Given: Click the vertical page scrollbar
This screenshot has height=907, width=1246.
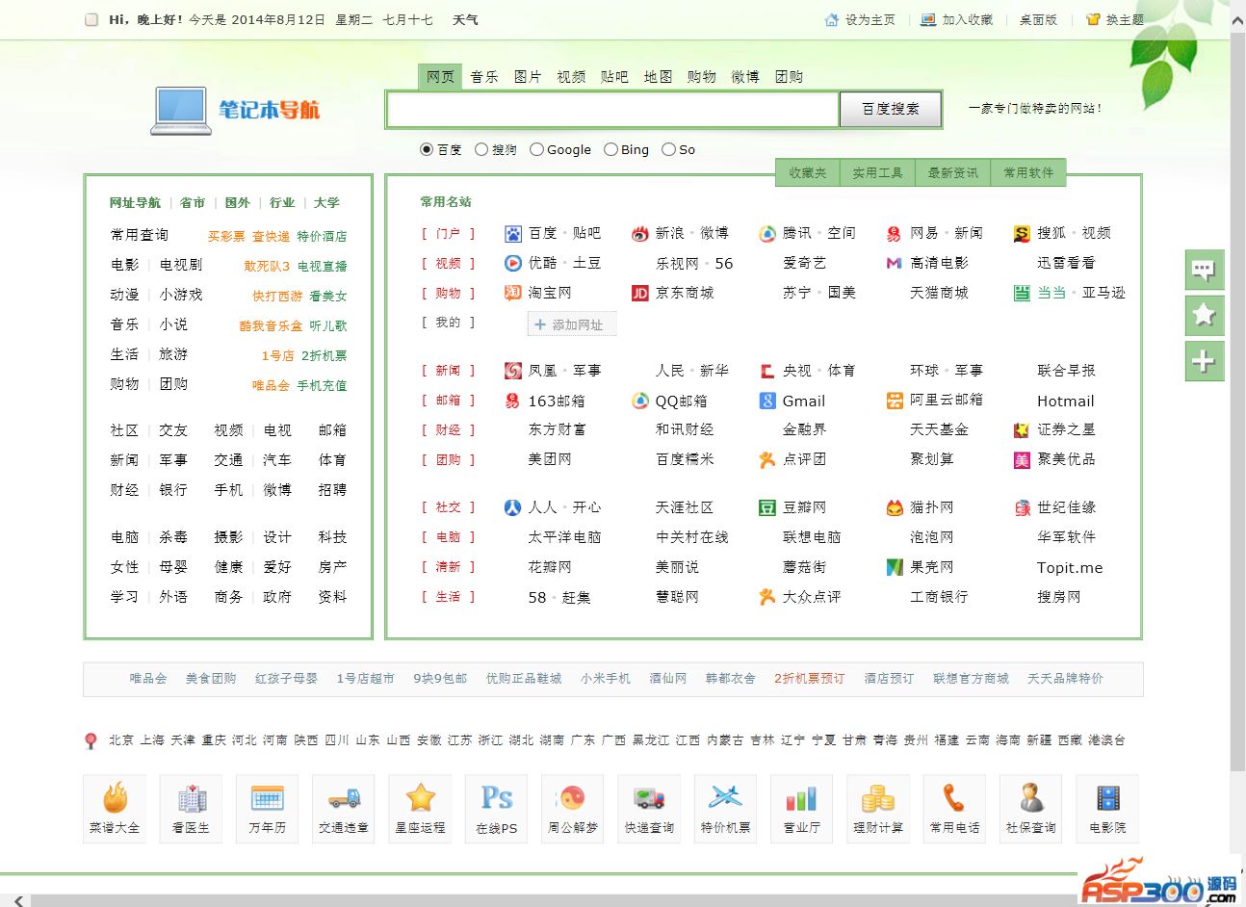Looking at the screenshot, I should (1237, 385).
